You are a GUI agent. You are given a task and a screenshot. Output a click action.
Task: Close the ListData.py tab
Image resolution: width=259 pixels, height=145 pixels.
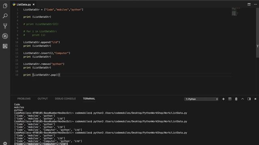click(x=34, y=4)
